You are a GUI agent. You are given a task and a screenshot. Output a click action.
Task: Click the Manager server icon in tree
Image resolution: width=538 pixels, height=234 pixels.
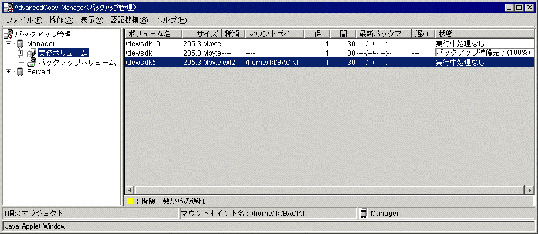point(21,44)
